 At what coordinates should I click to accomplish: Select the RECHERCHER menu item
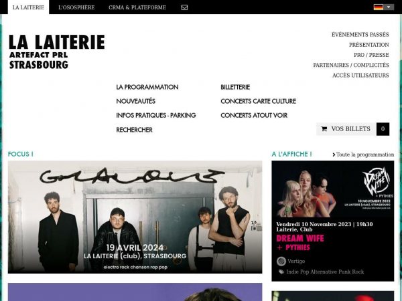pyautogui.click(x=135, y=130)
